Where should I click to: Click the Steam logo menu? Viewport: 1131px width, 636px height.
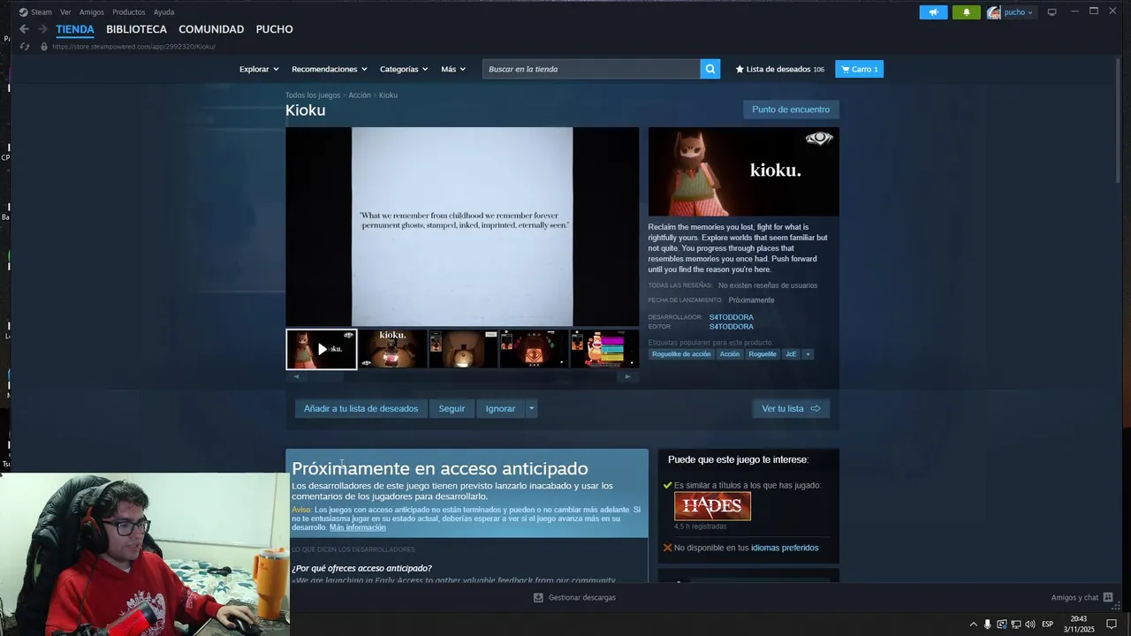35,12
